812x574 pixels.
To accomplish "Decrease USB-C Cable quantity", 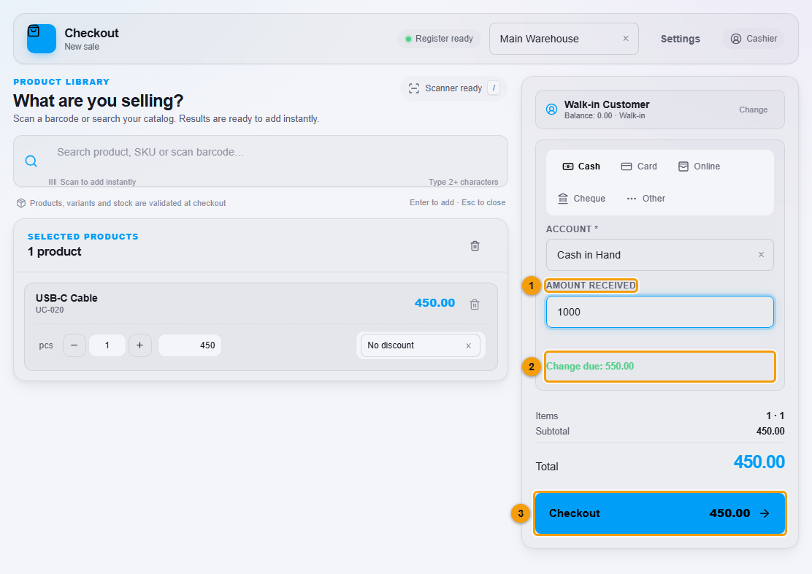I will point(74,345).
